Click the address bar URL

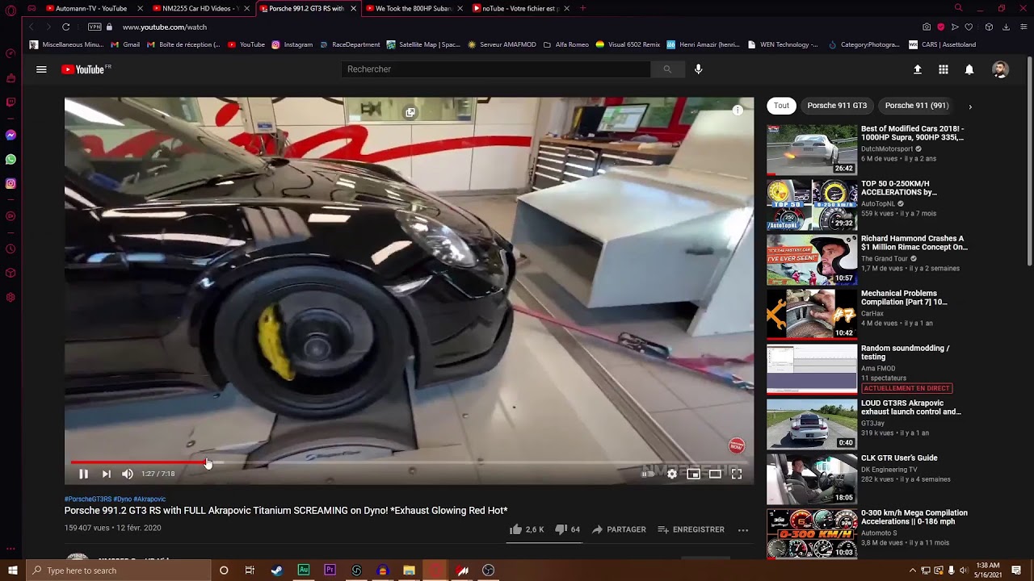[x=165, y=27]
